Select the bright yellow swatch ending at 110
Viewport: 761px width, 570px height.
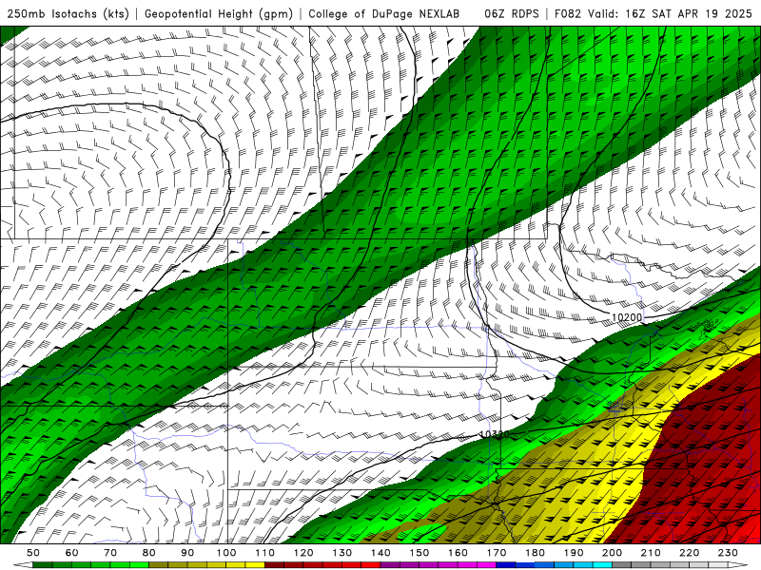click(255, 565)
